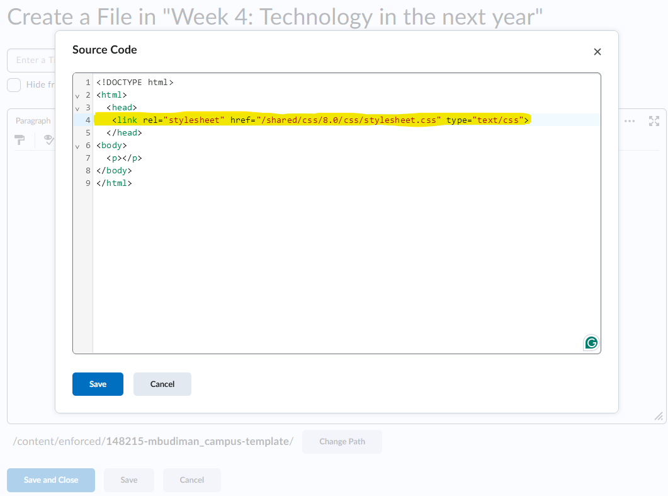Click the highlighted stylesheet link line
The height and width of the screenshot is (496, 668).
[x=312, y=120]
